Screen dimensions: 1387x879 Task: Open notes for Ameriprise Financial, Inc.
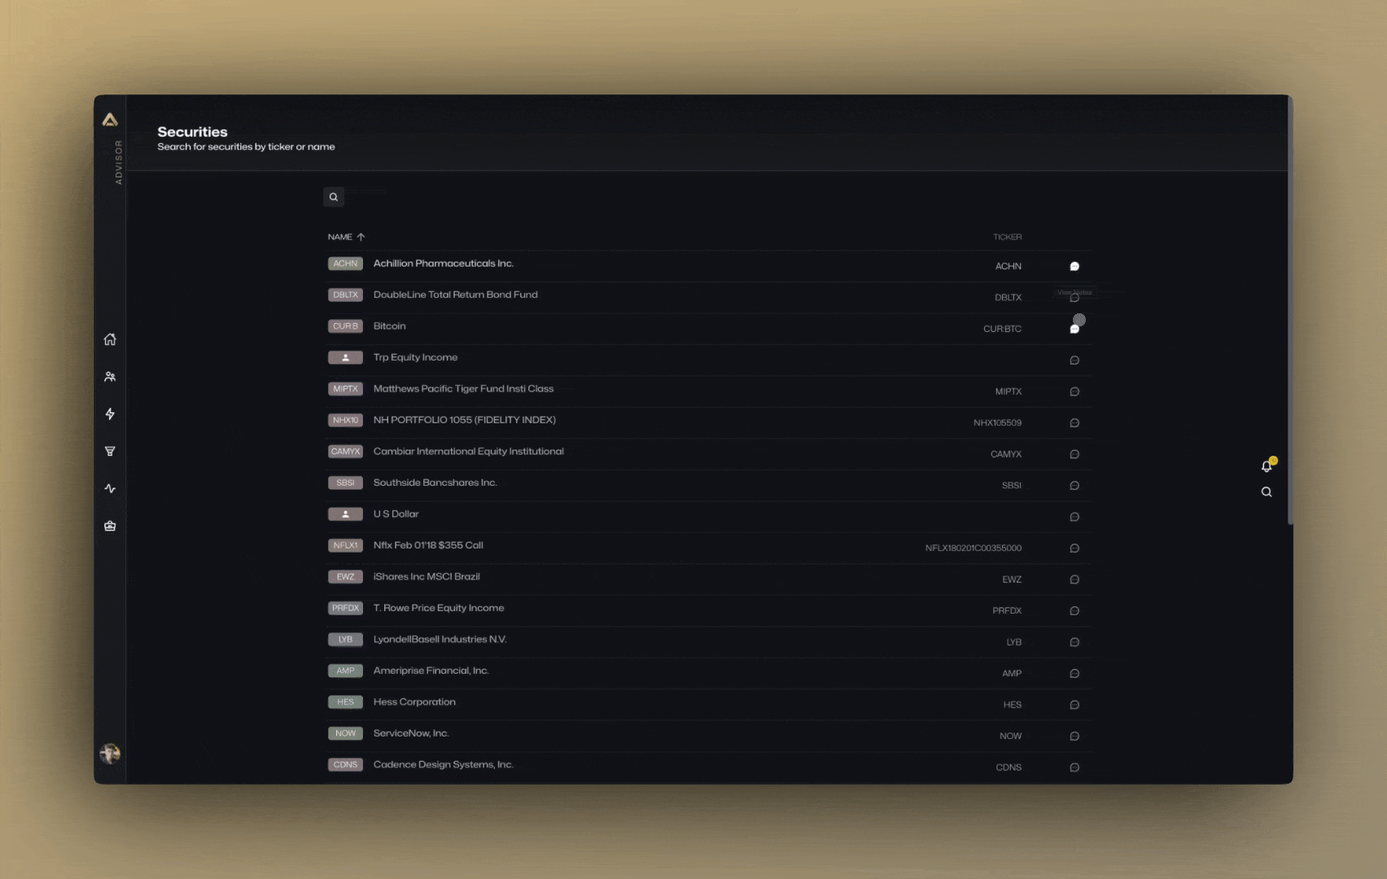coord(1074,674)
